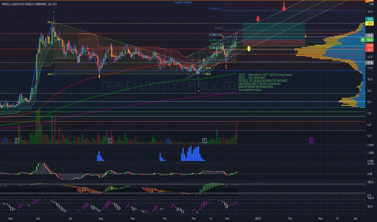Click the earnings E marker in November
377x222 pixels.
click(204, 140)
